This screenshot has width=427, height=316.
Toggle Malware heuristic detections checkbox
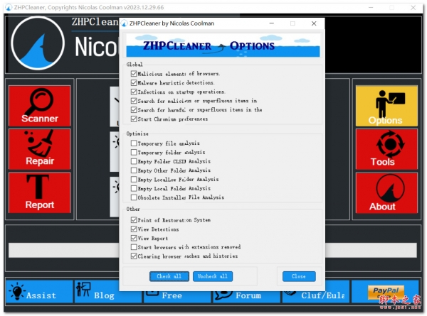[x=134, y=82]
